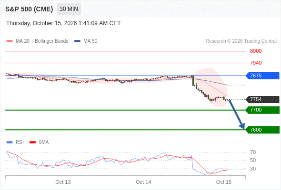Click the MA 50 legend swatch
Viewport: 281px width, 190px height.
[x=78, y=41]
